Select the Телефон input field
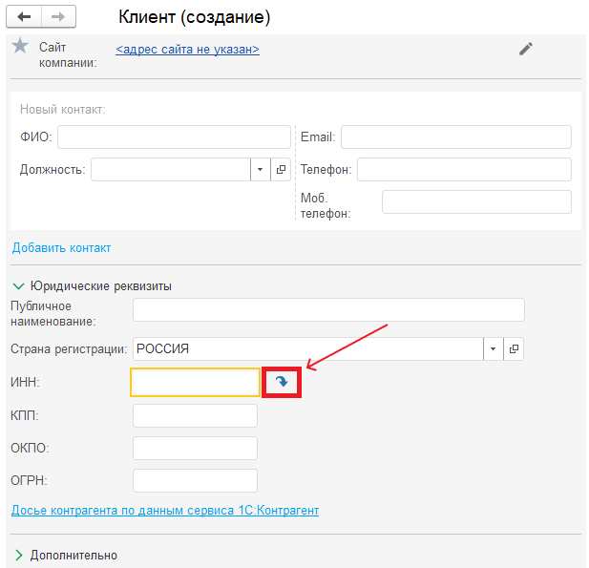Viewport: 589px width, 568px height. [x=464, y=169]
